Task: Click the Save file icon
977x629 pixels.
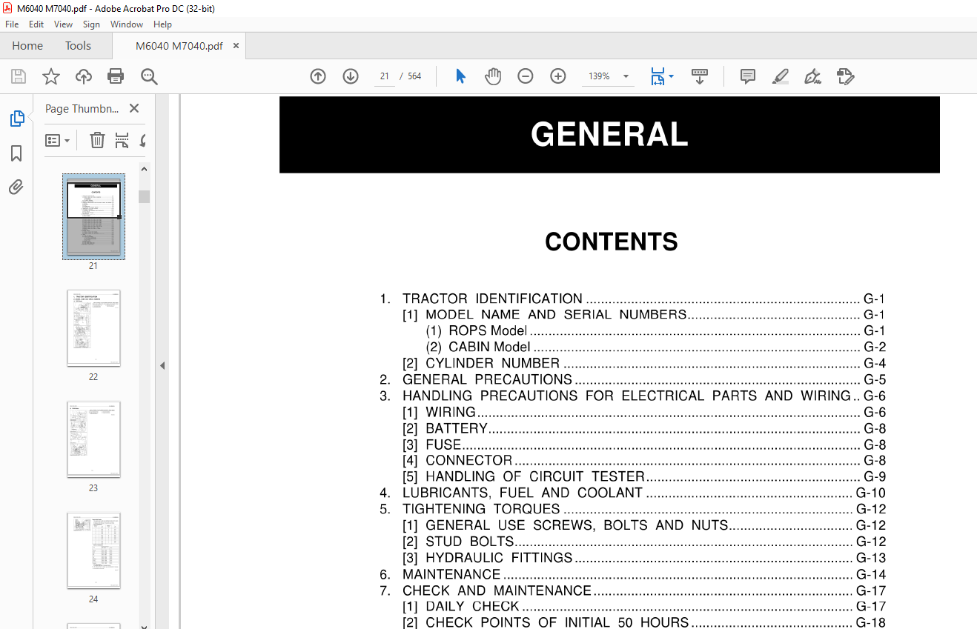Action: click(x=19, y=76)
